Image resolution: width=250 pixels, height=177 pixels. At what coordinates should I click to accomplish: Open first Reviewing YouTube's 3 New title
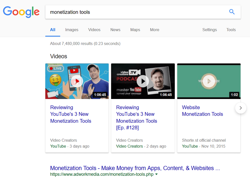point(71,114)
